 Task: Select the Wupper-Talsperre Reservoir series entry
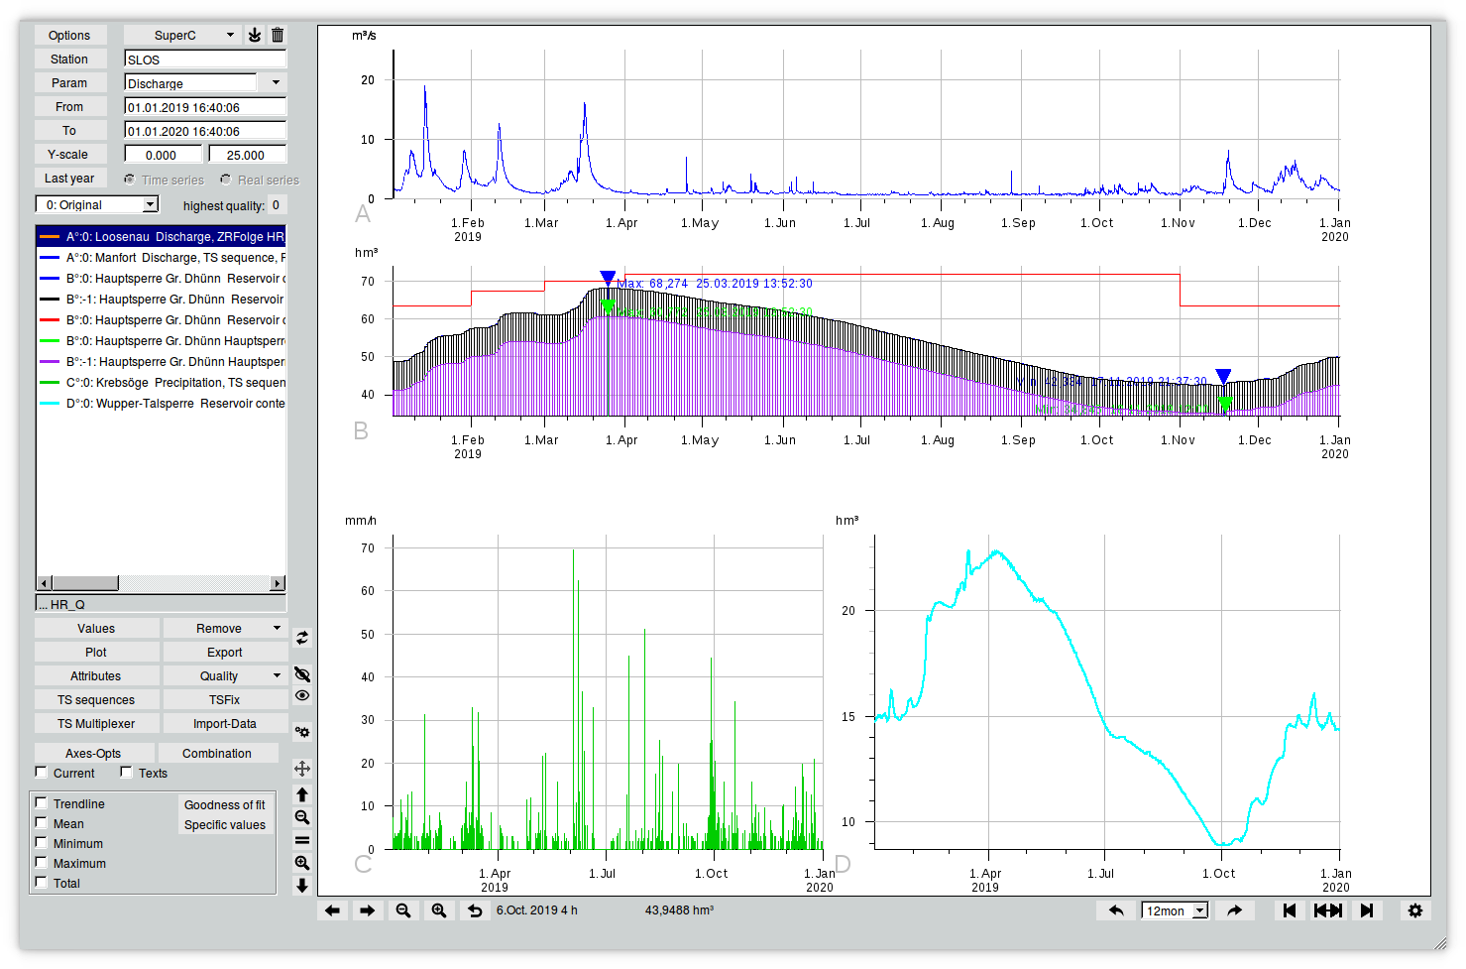pos(161,404)
